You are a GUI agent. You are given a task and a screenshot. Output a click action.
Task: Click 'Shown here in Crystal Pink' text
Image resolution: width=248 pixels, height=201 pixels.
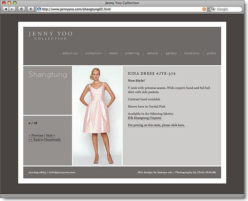click(146, 106)
